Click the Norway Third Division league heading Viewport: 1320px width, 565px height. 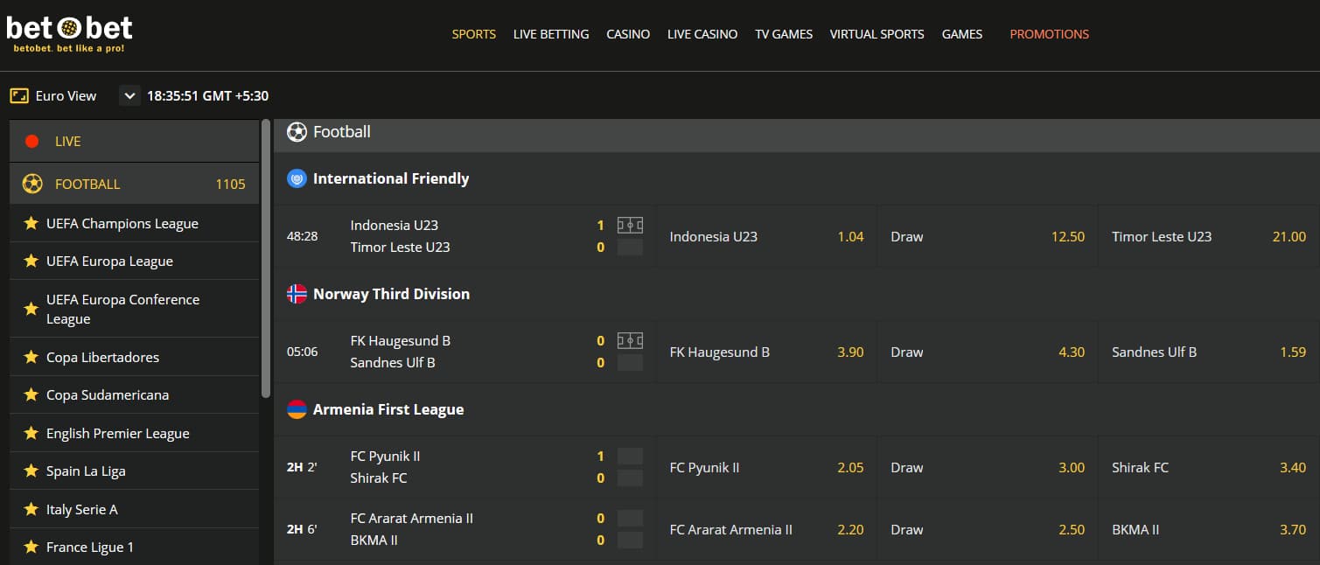pos(391,294)
